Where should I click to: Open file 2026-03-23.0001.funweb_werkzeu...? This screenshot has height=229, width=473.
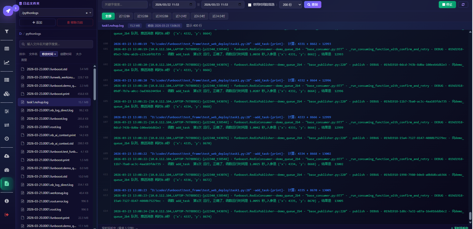(54, 77)
